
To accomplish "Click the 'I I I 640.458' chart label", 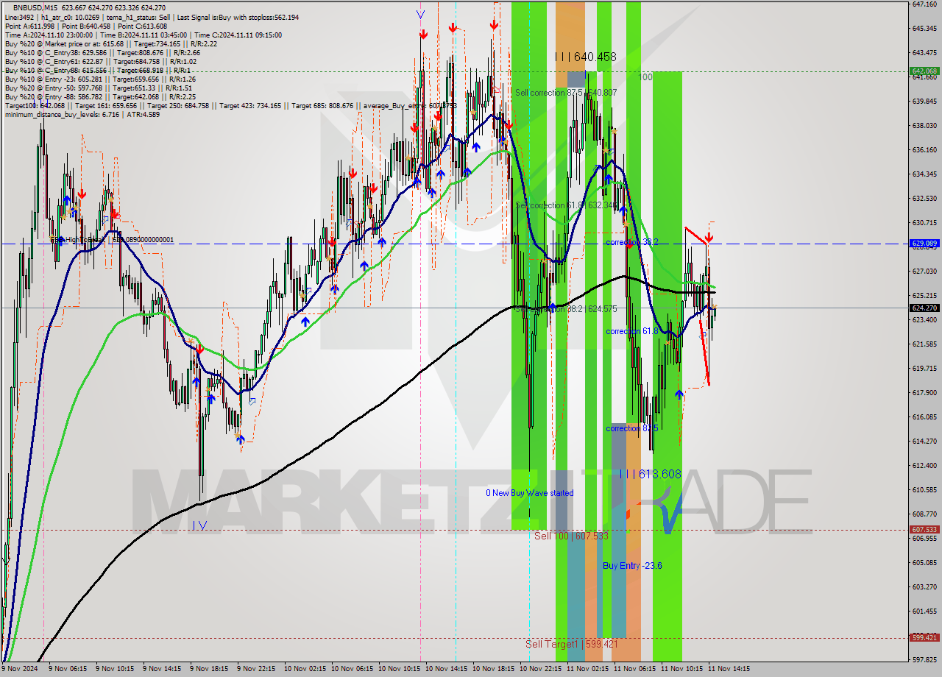I will pos(585,57).
